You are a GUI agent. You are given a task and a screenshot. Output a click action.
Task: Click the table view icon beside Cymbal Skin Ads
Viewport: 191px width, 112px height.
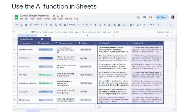tap(42, 39)
